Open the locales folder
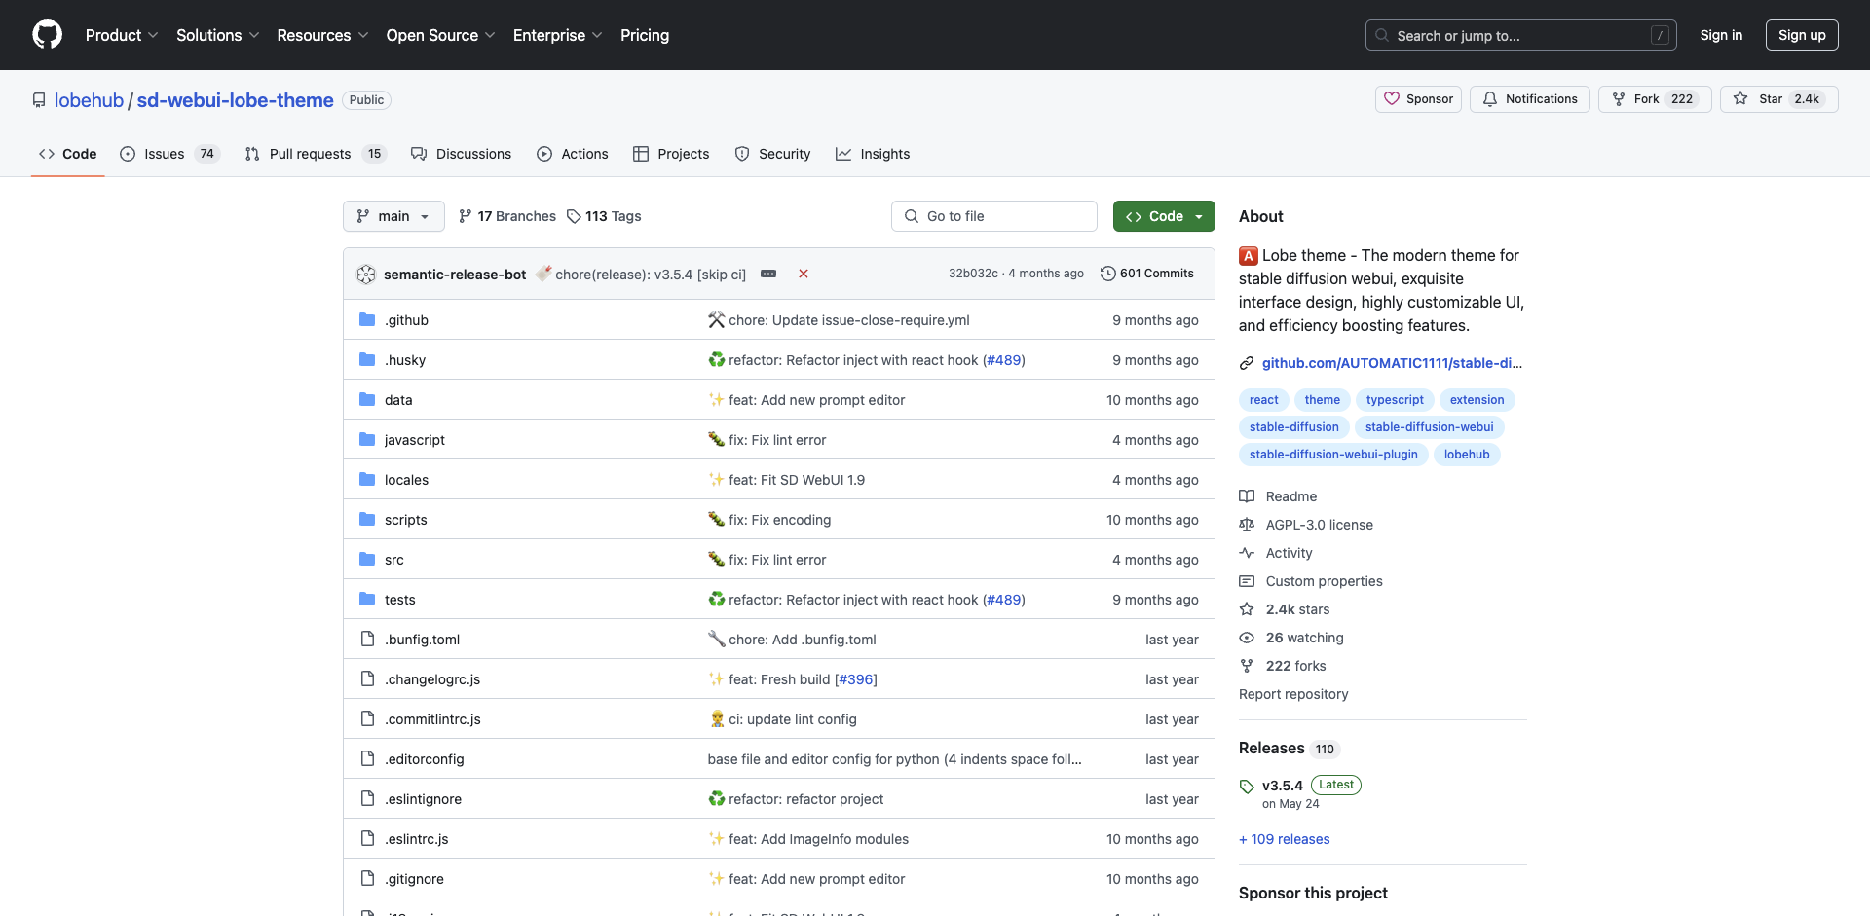 (x=406, y=480)
